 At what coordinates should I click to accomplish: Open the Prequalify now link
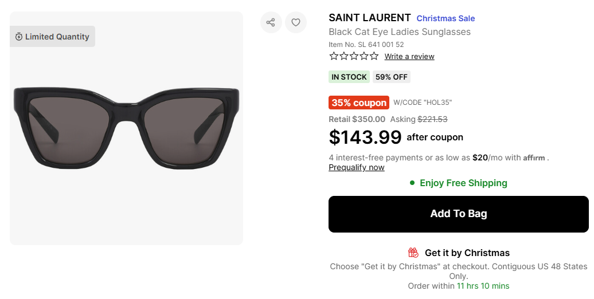coord(357,167)
